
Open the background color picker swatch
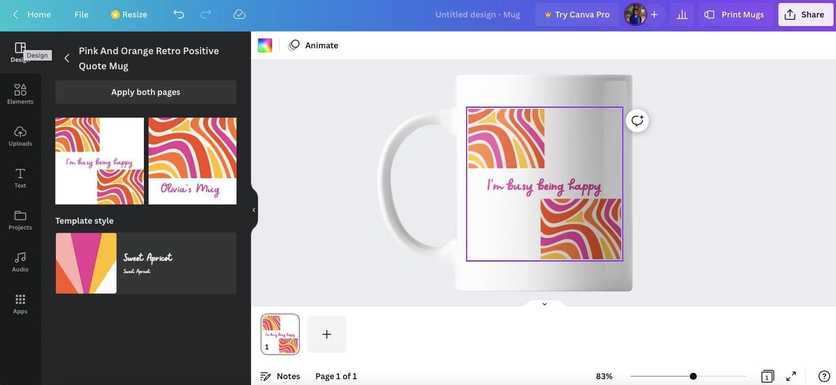[265, 45]
